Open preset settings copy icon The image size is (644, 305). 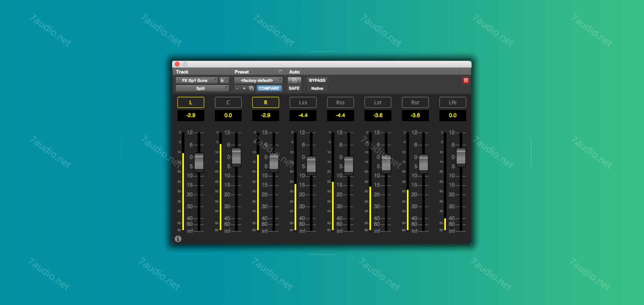tap(251, 88)
